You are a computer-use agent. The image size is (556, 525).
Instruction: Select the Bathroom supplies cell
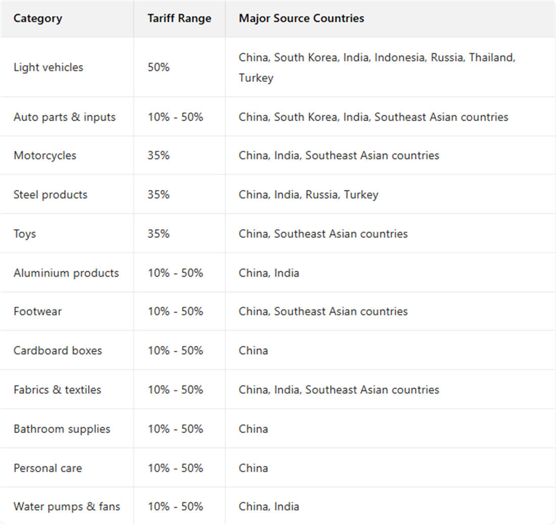pyautogui.click(x=62, y=429)
